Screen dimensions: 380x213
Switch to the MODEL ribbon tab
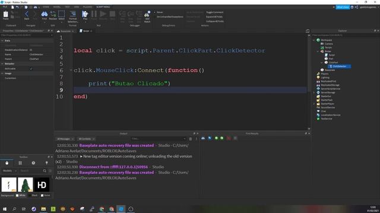tap(57, 7)
